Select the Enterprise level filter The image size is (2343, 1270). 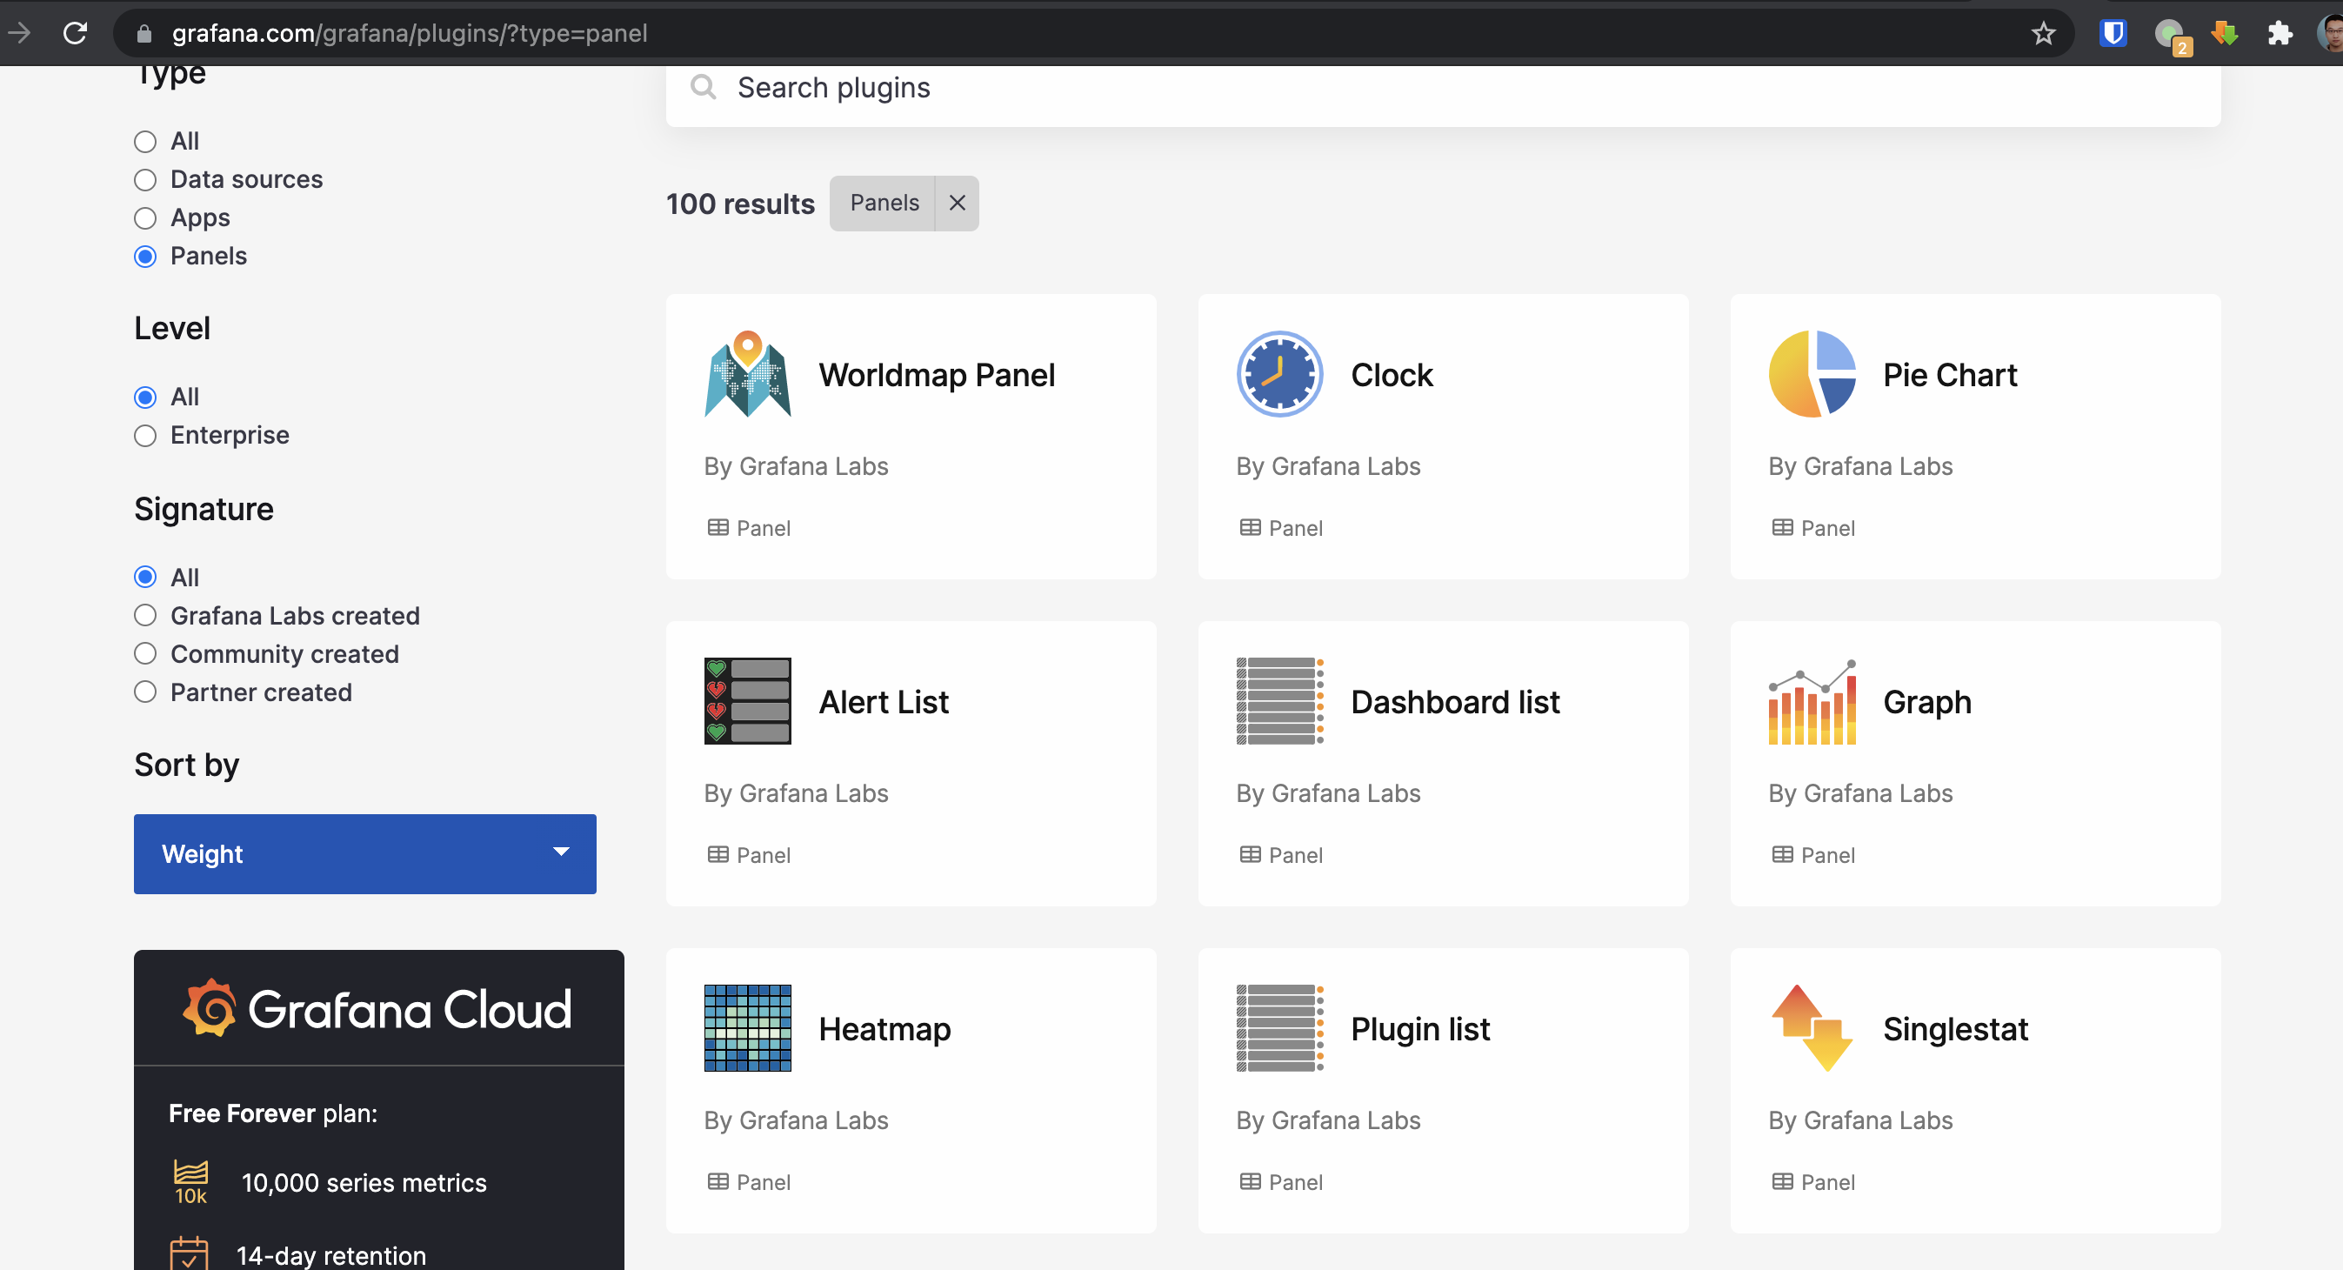click(145, 435)
